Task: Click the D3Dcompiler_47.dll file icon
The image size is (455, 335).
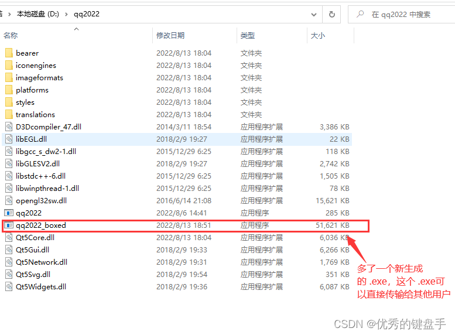Action: [x=9, y=127]
